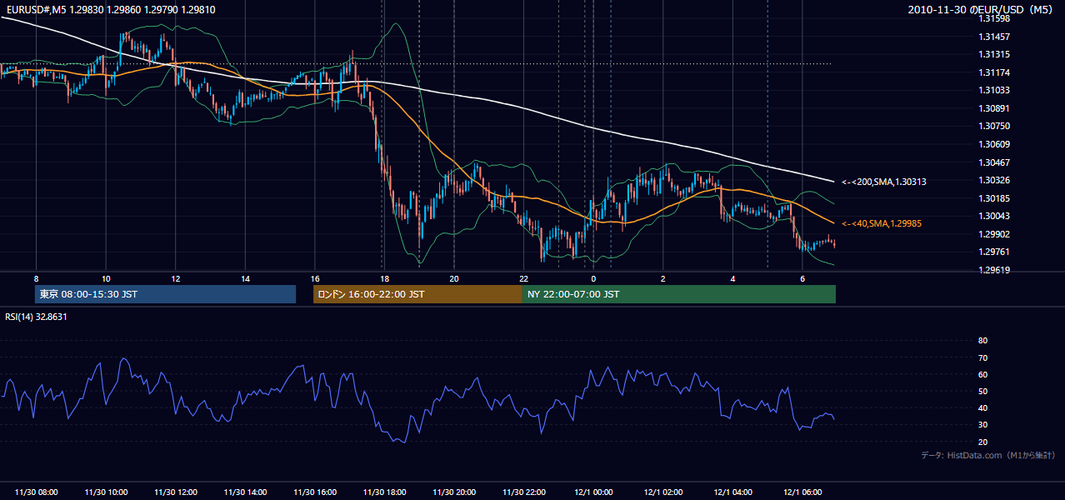
Task: Click hour tick '10' under the price chart
Action: 106,278
